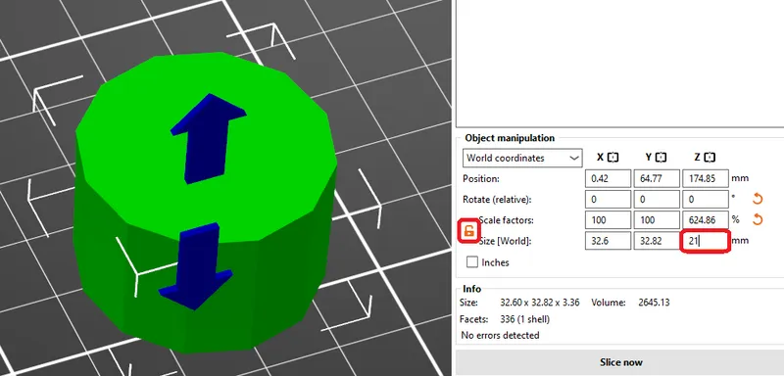Click the Z Position field 174.85
This screenshot has height=376, width=784.
click(705, 178)
